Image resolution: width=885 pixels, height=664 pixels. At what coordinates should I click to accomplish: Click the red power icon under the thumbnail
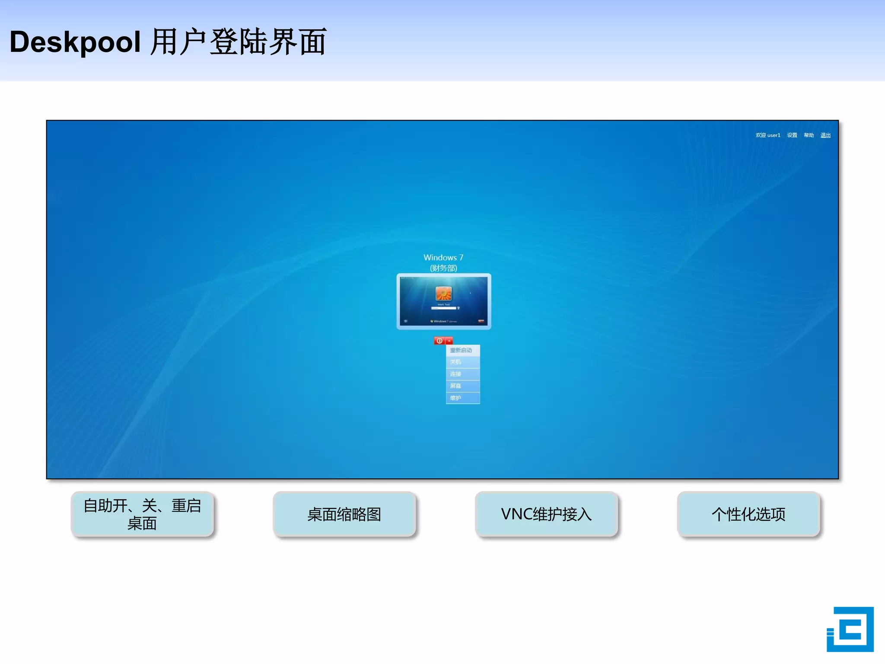(x=439, y=341)
